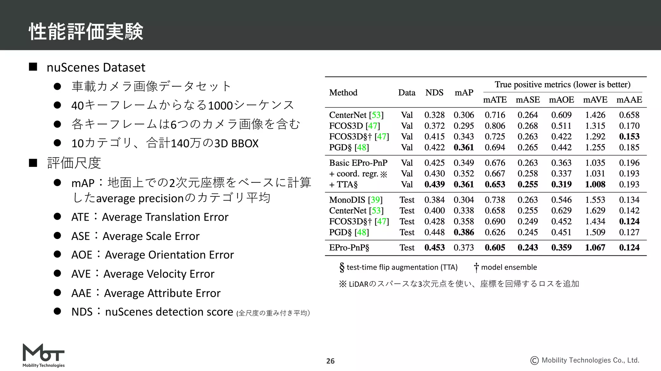Click the 'mAOE' column header
This screenshot has height=371, width=661.
(561, 100)
